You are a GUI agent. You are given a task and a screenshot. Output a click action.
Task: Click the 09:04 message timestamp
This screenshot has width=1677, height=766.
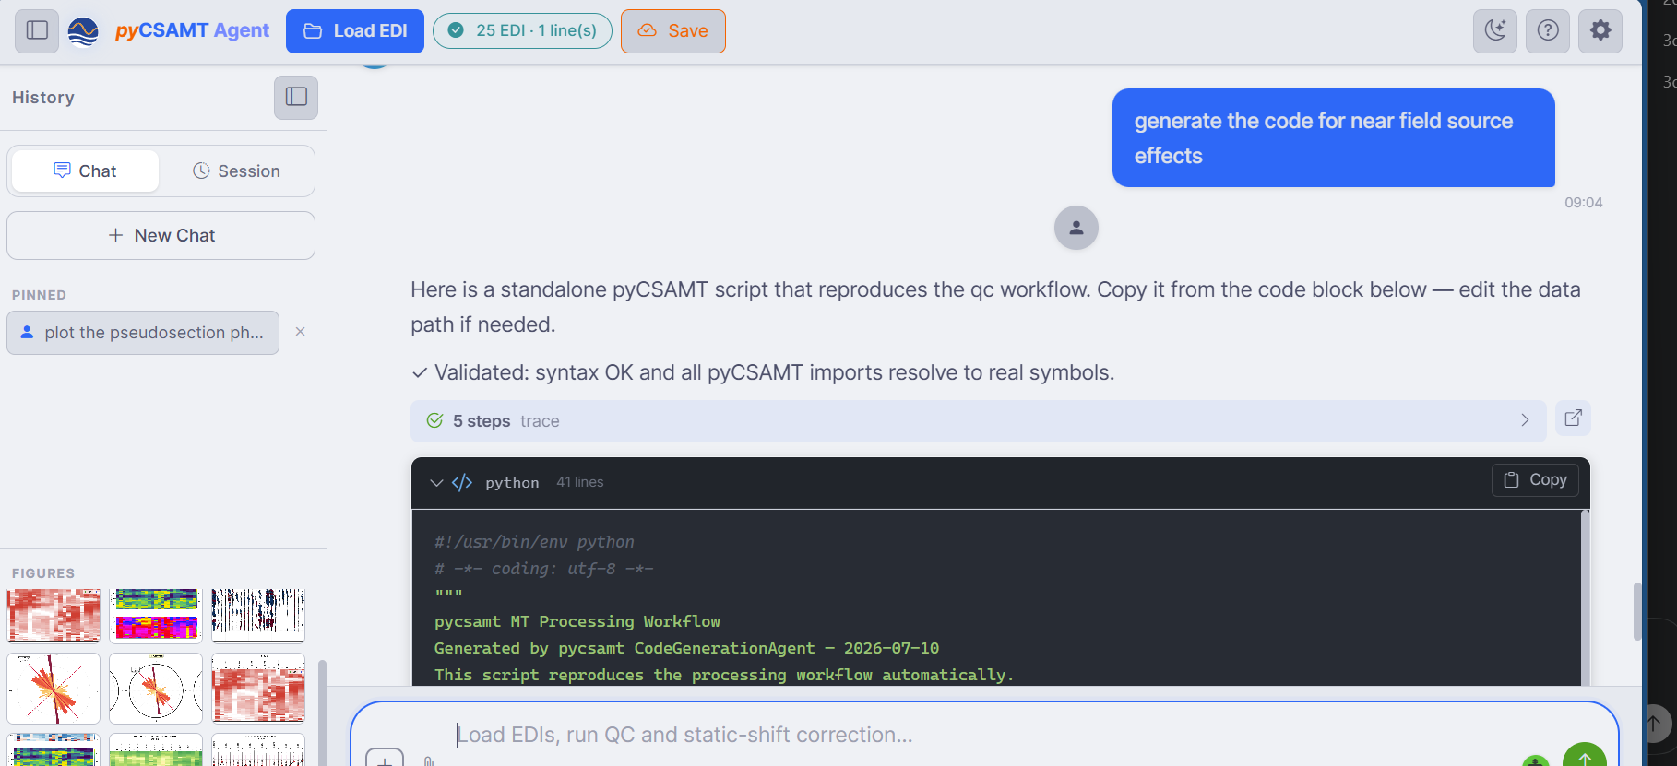pos(1583,203)
